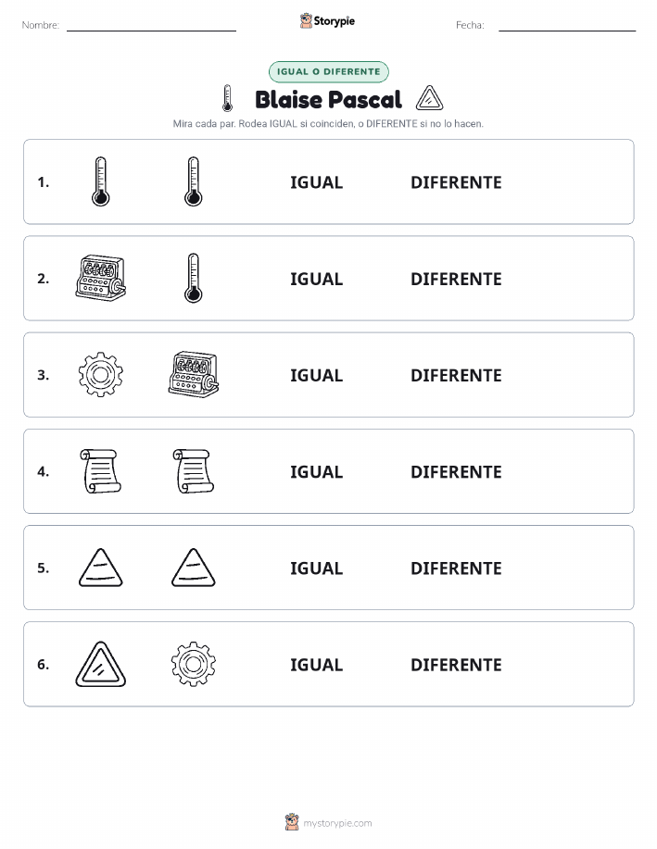Click the double-outlined triangle in row 6
The width and height of the screenshot is (657, 849).
101,665
